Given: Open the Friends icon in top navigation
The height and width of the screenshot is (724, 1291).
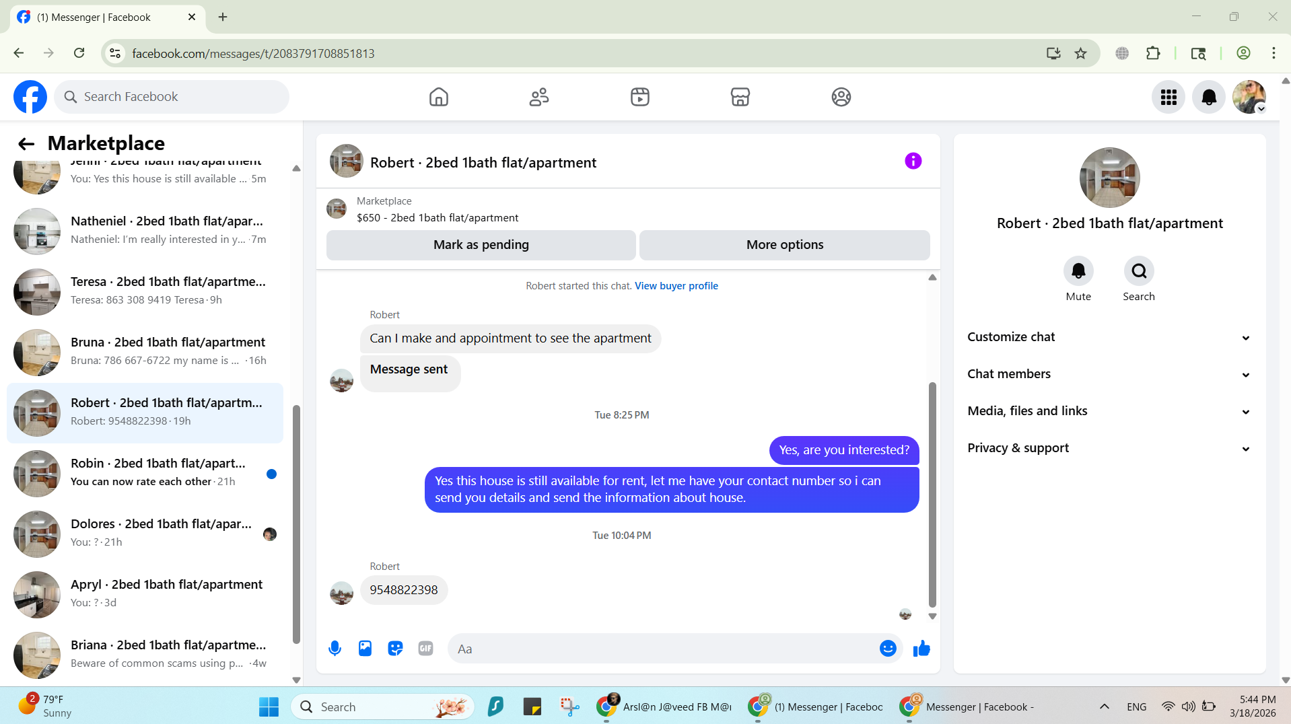Looking at the screenshot, I should [539, 97].
